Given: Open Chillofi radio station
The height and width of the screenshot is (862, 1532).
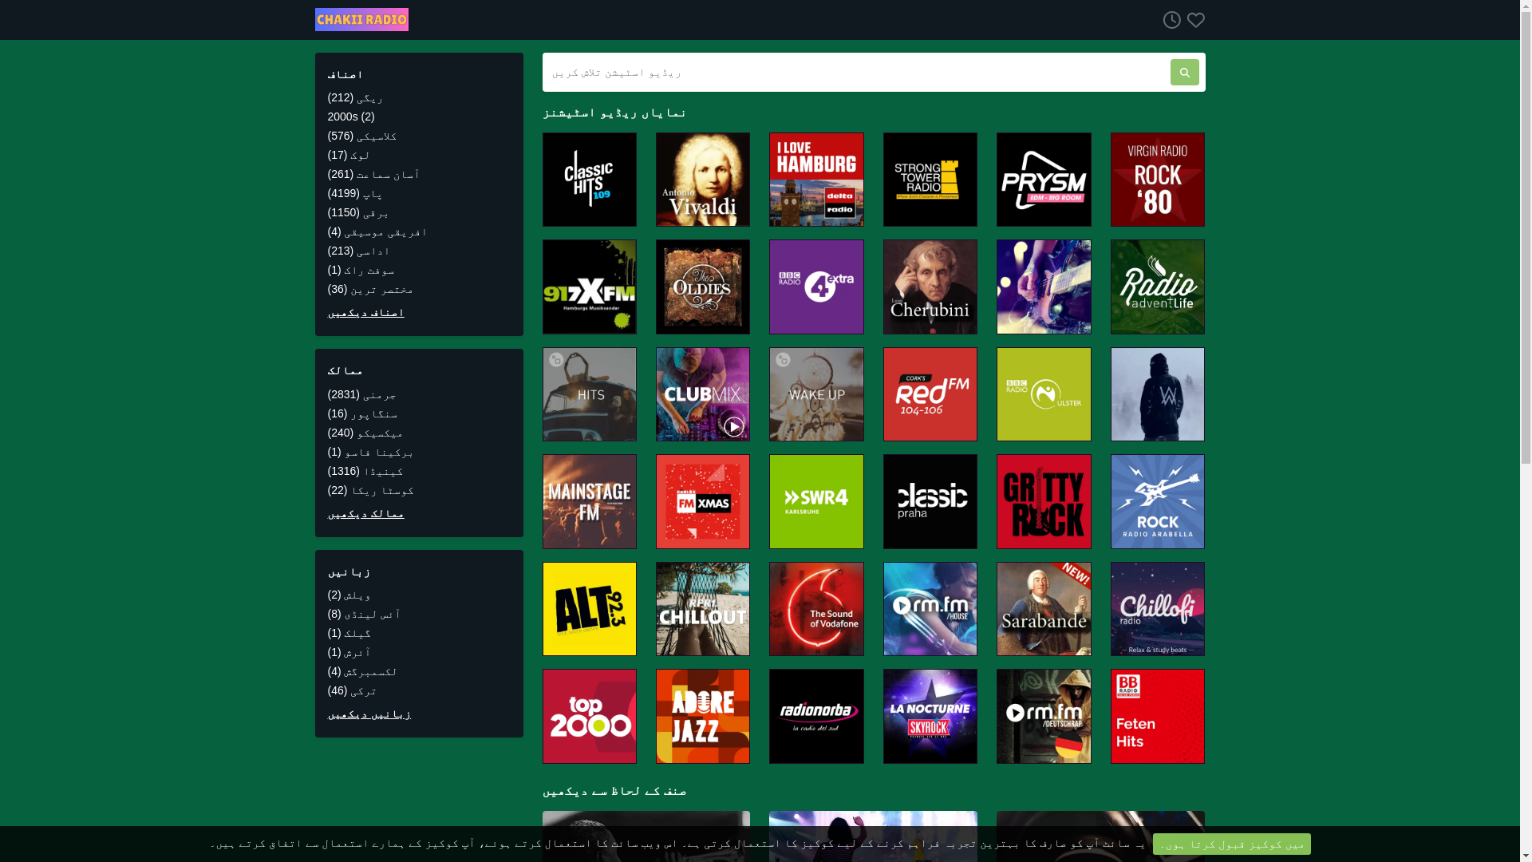Looking at the screenshot, I should coord(1158,609).
